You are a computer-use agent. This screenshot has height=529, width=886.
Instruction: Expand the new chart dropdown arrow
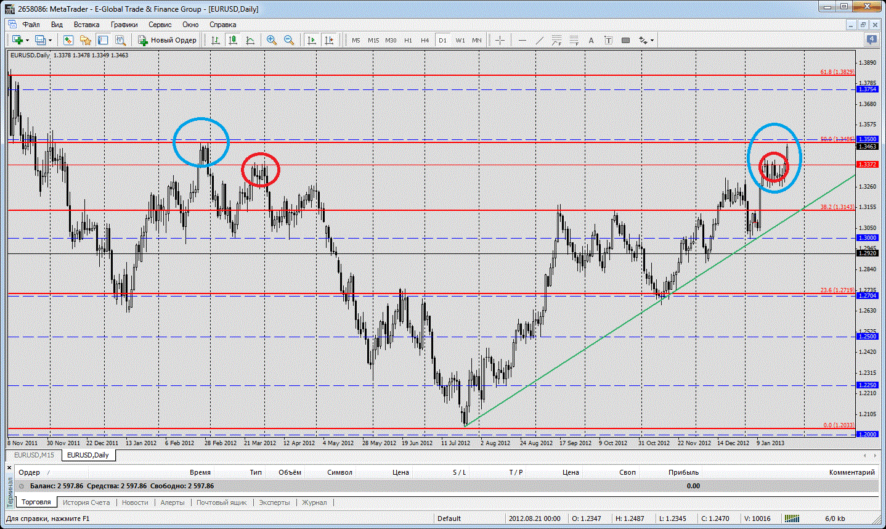click(x=28, y=41)
